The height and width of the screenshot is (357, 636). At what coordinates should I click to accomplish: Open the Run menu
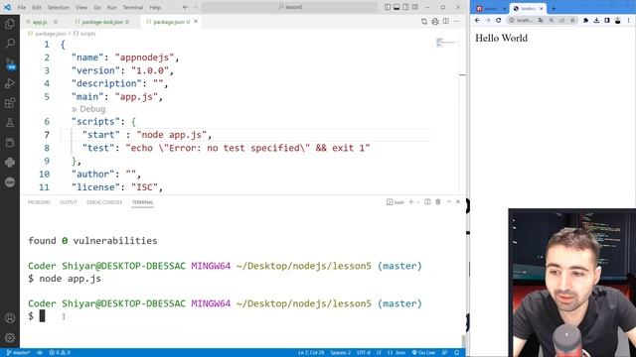coord(112,7)
